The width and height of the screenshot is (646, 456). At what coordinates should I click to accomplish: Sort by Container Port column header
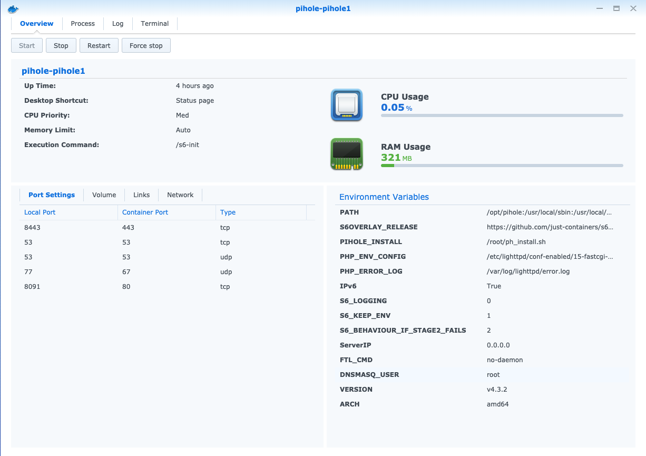point(145,212)
